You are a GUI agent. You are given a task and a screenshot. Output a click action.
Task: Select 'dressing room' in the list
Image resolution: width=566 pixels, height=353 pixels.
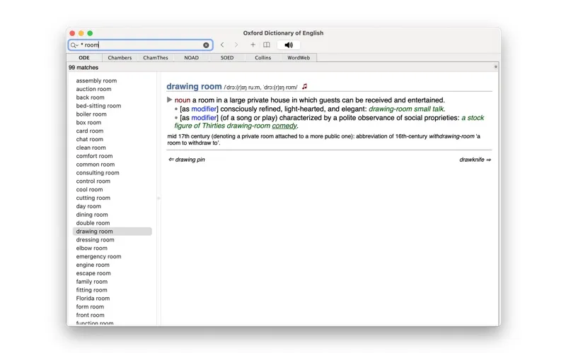tap(95, 239)
